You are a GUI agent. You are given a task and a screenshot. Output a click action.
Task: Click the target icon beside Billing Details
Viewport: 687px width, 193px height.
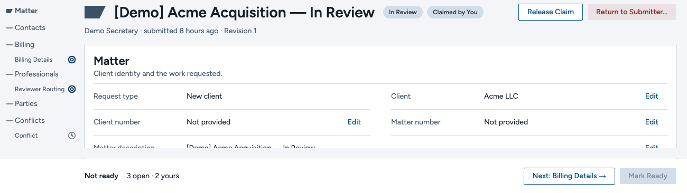pos(72,60)
